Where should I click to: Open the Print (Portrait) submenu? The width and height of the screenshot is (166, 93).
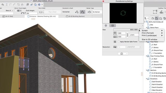151,33
